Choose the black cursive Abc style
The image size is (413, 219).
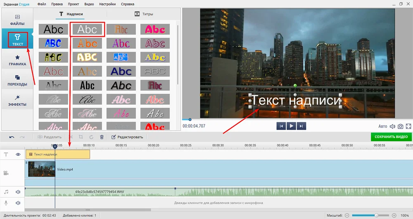click(x=87, y=99)
